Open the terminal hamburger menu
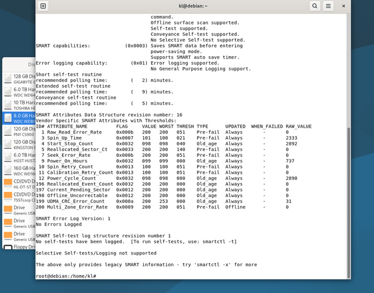This screenshot has height=293, width=374. (328, 6)
